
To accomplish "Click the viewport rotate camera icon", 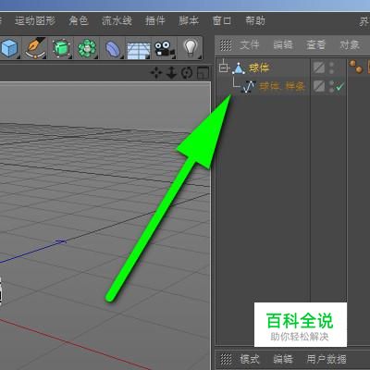I will click(187, 73).
